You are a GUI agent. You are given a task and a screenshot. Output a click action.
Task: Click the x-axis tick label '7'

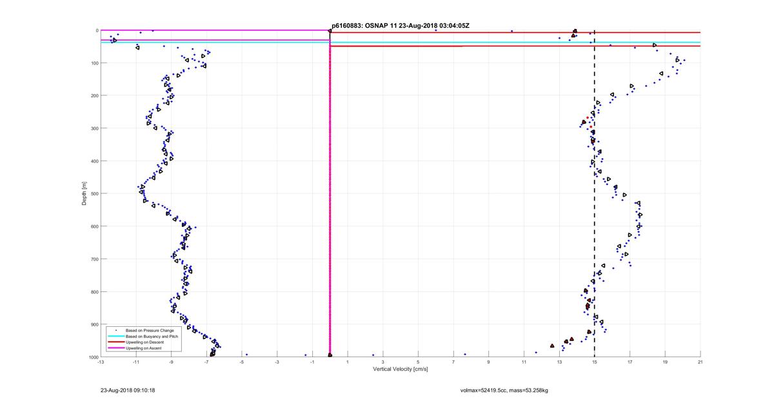point(453,362)
